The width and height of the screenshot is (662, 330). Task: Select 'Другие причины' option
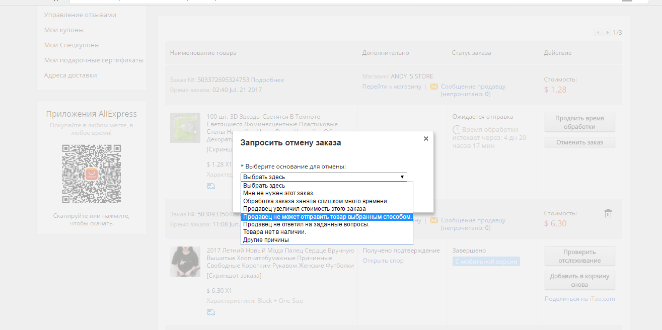coord(266,240)
